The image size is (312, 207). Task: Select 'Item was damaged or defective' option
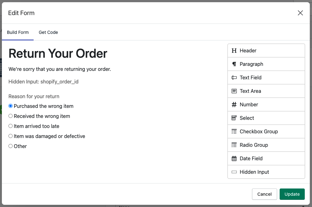tap(11, 136)
